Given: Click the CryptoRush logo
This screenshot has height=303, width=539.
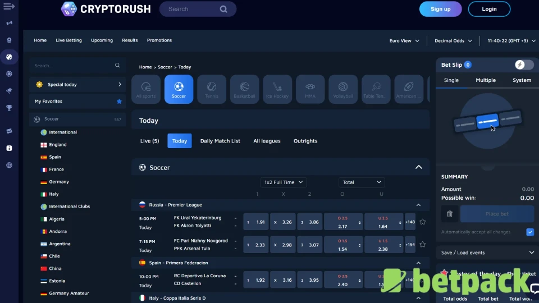Looking at the screenshot, I should point(106,9).
